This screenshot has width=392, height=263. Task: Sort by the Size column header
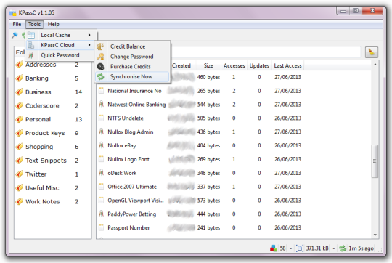point(208,66)
